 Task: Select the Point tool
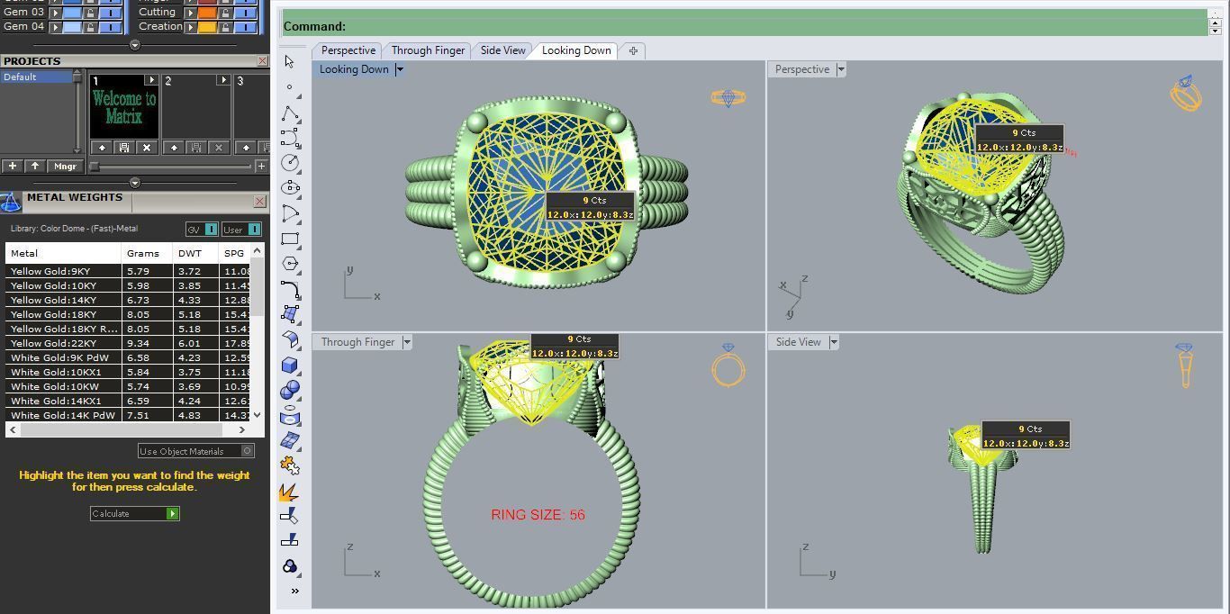(x=289, y=87)
